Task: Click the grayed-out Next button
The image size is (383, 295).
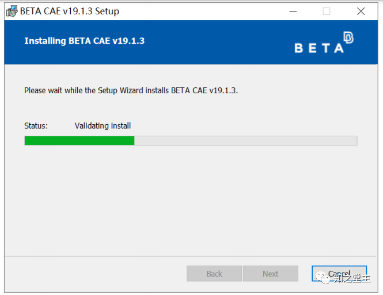Action: coord(270,274)
